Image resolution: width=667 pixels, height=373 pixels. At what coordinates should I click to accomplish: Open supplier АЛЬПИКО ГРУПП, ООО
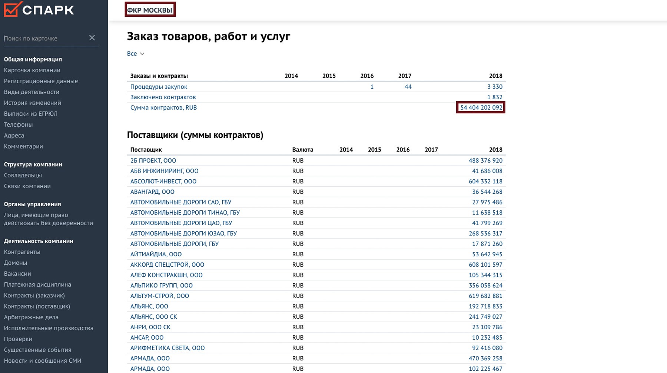[162, 285]
